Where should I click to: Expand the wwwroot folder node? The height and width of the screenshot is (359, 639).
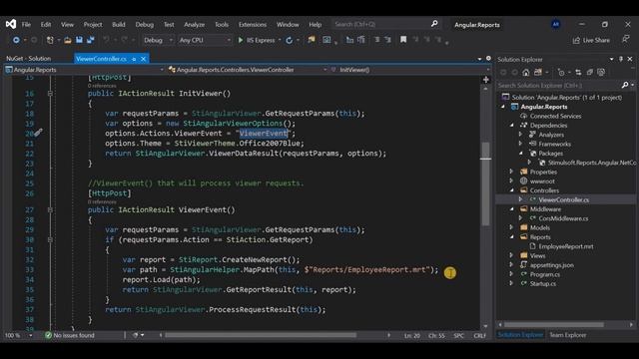click(x=511, y=181)
